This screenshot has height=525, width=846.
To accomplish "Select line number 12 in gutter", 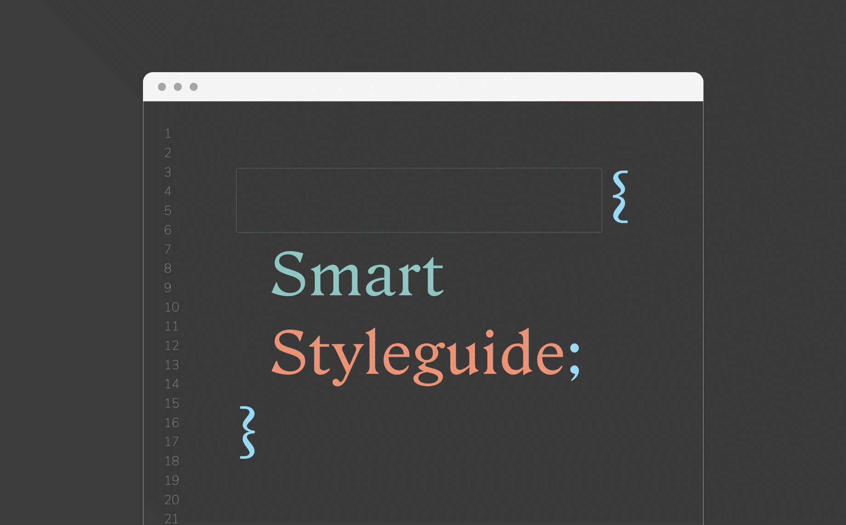I will pyautogui.click(x=171, y=345).
